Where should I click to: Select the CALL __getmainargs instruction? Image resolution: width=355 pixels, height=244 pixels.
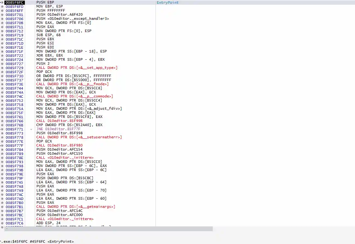(x=75, y=207)
